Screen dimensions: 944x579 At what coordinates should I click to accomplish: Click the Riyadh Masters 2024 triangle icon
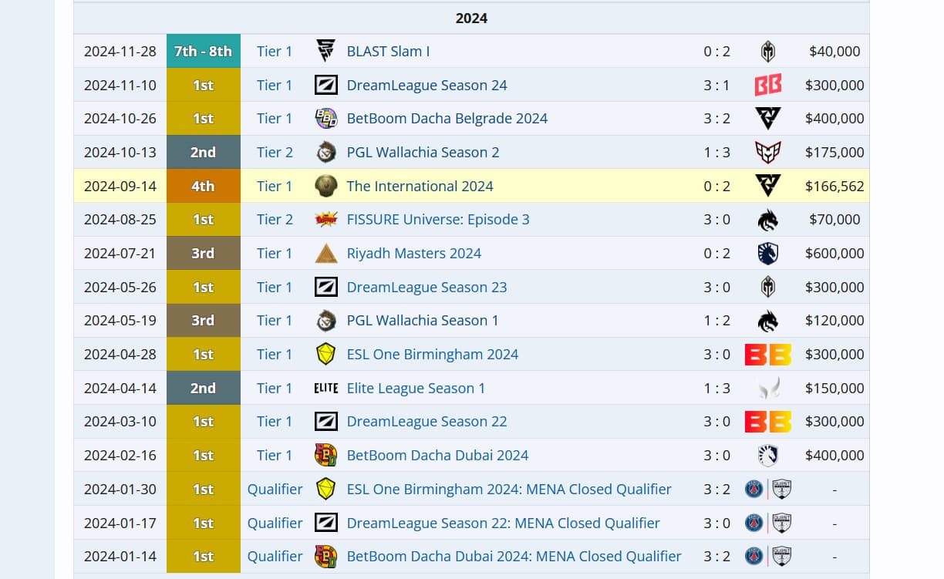[325, 253]
